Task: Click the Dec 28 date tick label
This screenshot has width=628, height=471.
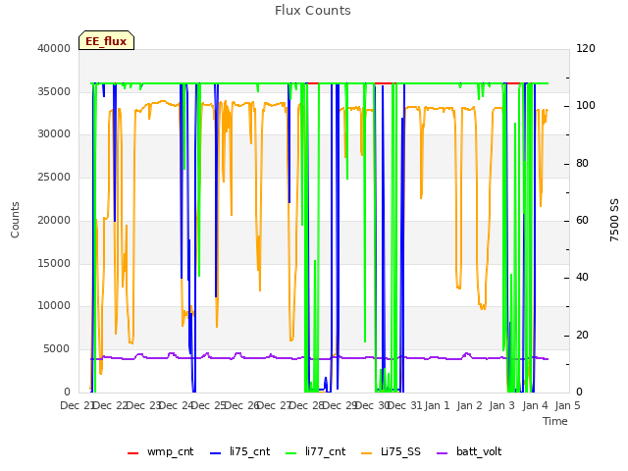Action: point(306,405)
